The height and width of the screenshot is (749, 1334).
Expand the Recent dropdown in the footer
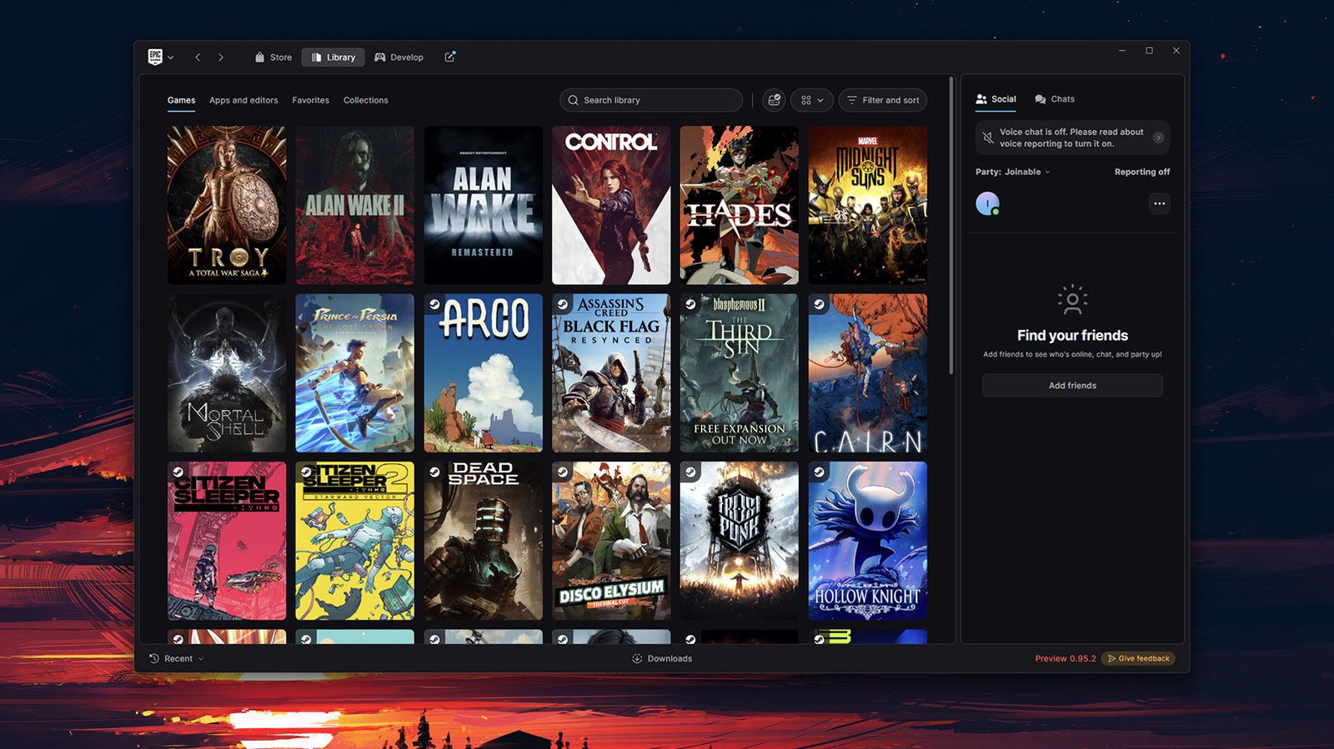(177, 658)
